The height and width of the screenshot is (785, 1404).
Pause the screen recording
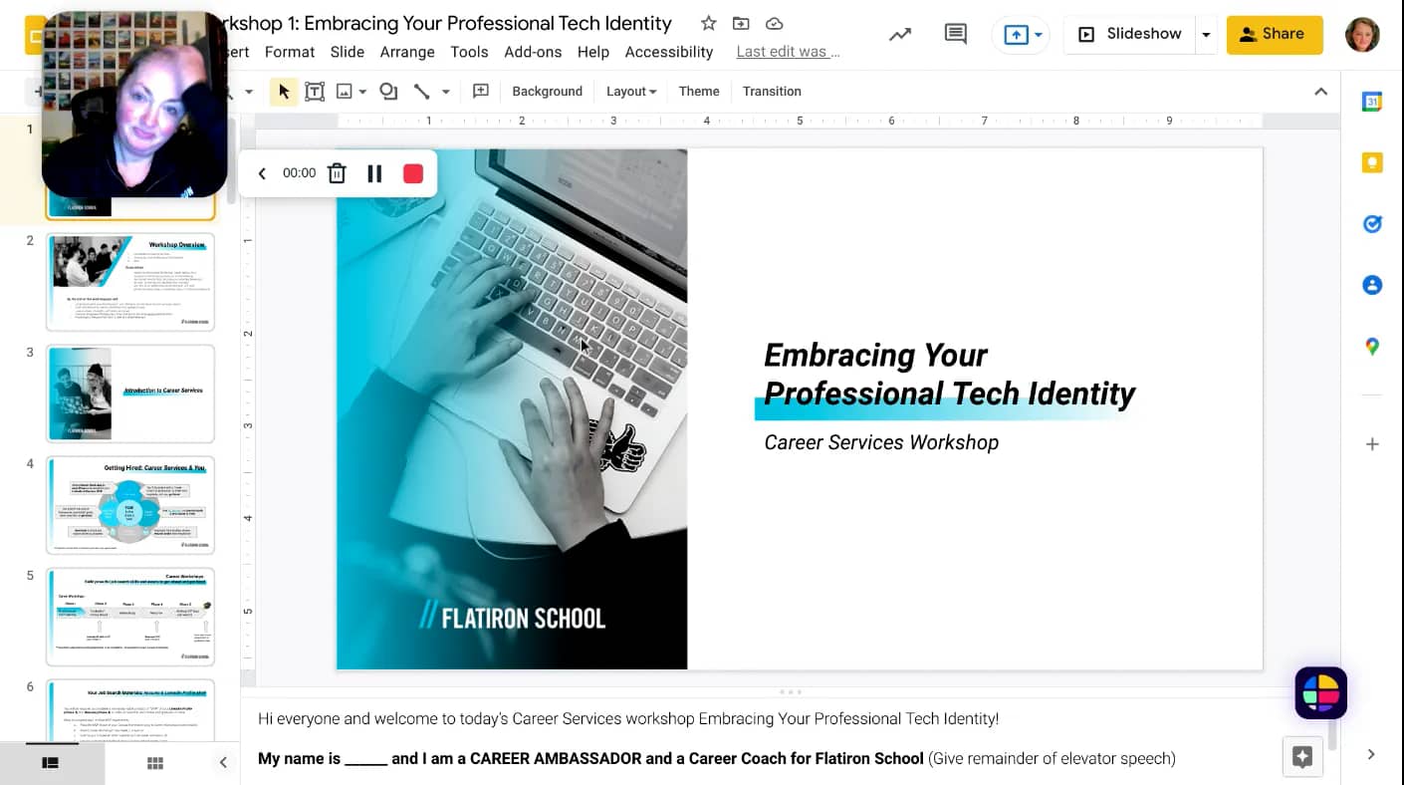point(374,173)
